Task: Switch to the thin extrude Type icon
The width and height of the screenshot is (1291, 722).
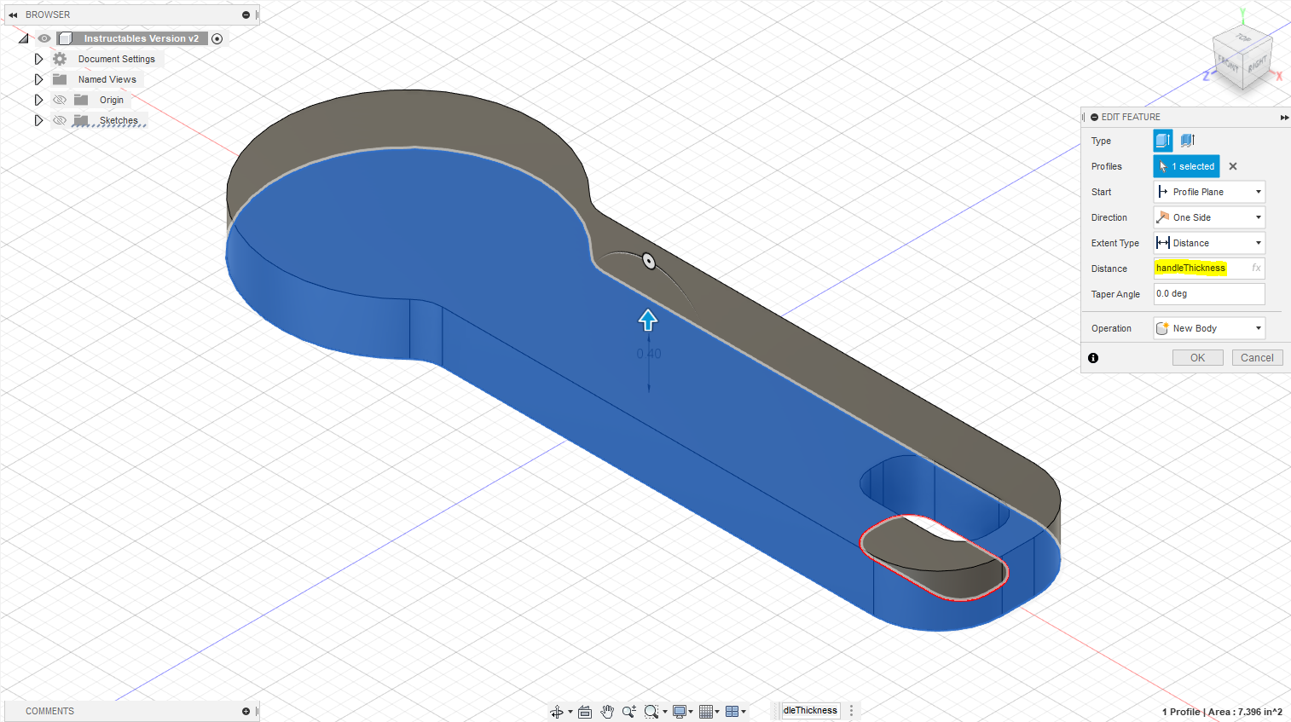Action: (1186, 140)
